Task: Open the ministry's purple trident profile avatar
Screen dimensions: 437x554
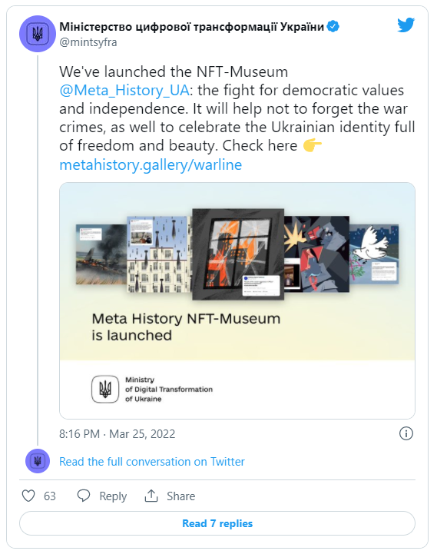Action: tap(38, 34)
